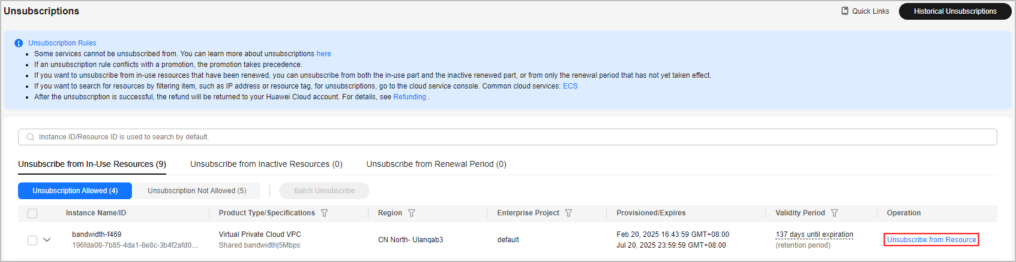Click Unsubscribe from Resource link
The image size is (1016, 262).
tap(931, 240)
